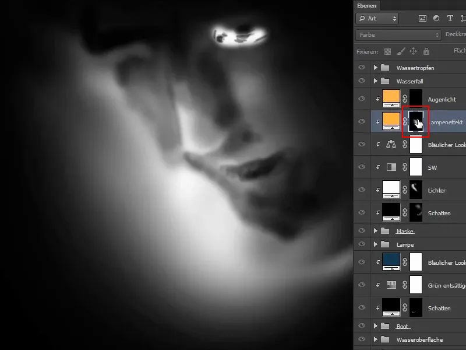Click chain link of upper Schatten layer

(405, 212)
